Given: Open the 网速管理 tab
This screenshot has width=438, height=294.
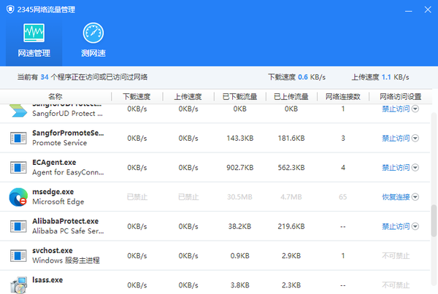Looking at the screenshot, I should [x=34, y=41].
